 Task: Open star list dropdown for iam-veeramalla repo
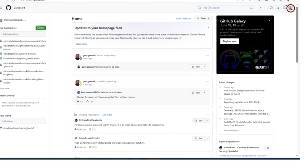(205, 92)
